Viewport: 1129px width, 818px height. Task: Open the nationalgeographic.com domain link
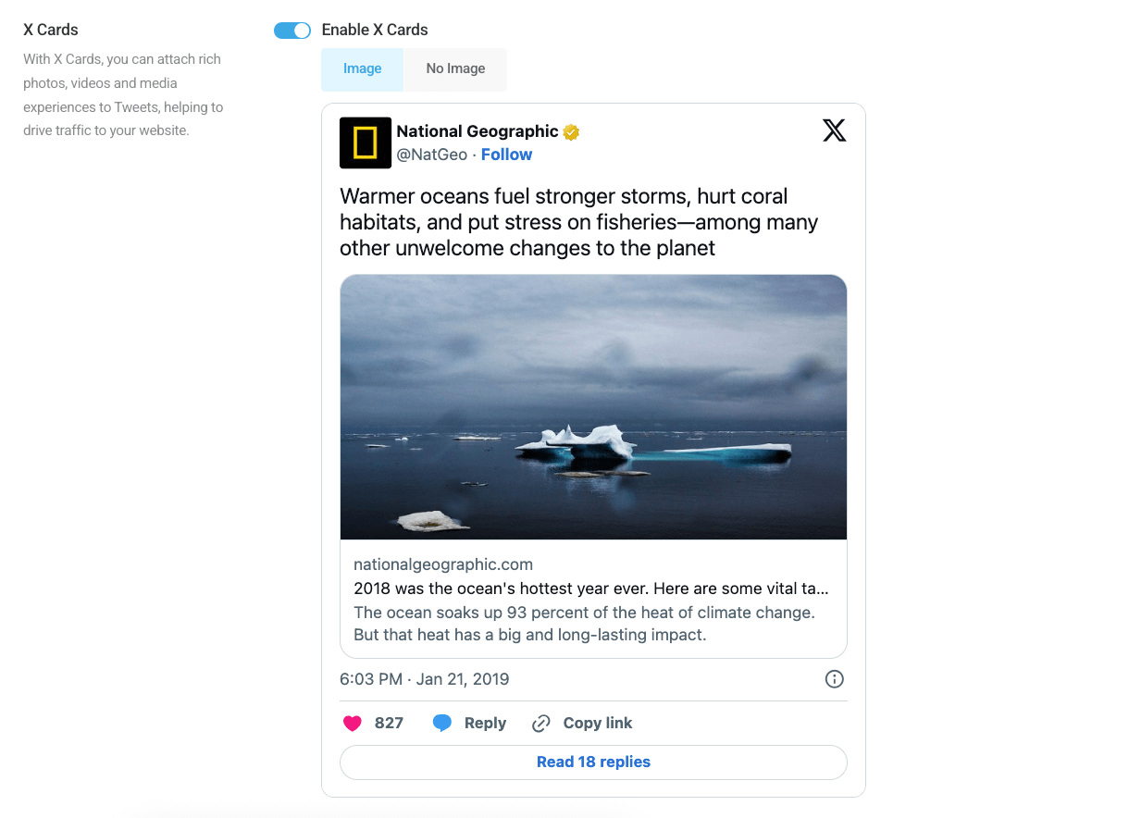point(443,564)
